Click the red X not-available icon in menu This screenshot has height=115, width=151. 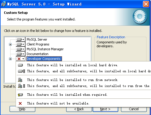pos(20,103)
